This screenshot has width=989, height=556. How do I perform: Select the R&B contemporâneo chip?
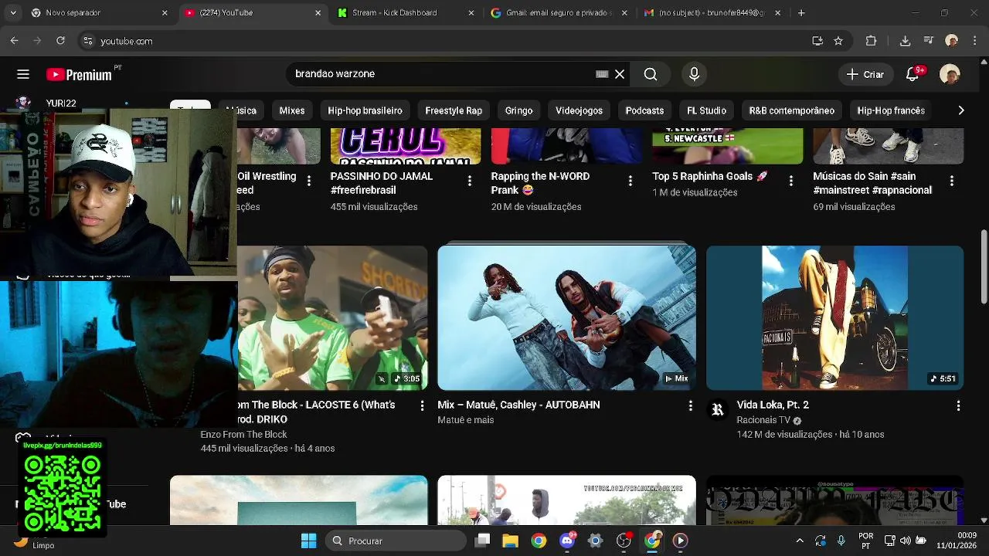pos(791,110)
